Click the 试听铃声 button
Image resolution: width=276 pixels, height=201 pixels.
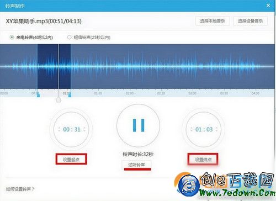[x=136, y=165]
